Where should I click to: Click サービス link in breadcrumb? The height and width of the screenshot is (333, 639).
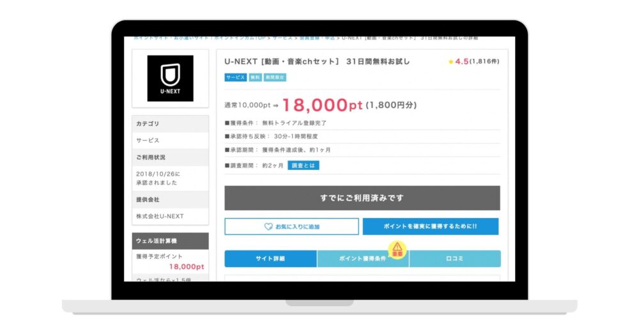click(x=282, y=38)
